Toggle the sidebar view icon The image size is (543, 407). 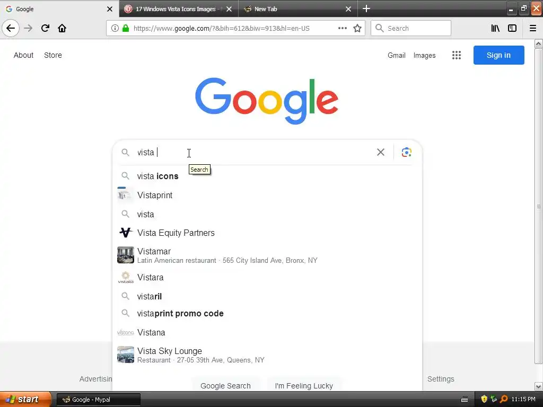pyautogui.click(x=512, y=29)
